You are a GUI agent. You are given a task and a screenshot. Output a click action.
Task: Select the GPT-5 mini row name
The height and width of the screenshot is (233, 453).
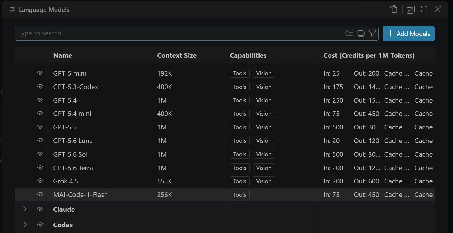click(70, 73)
